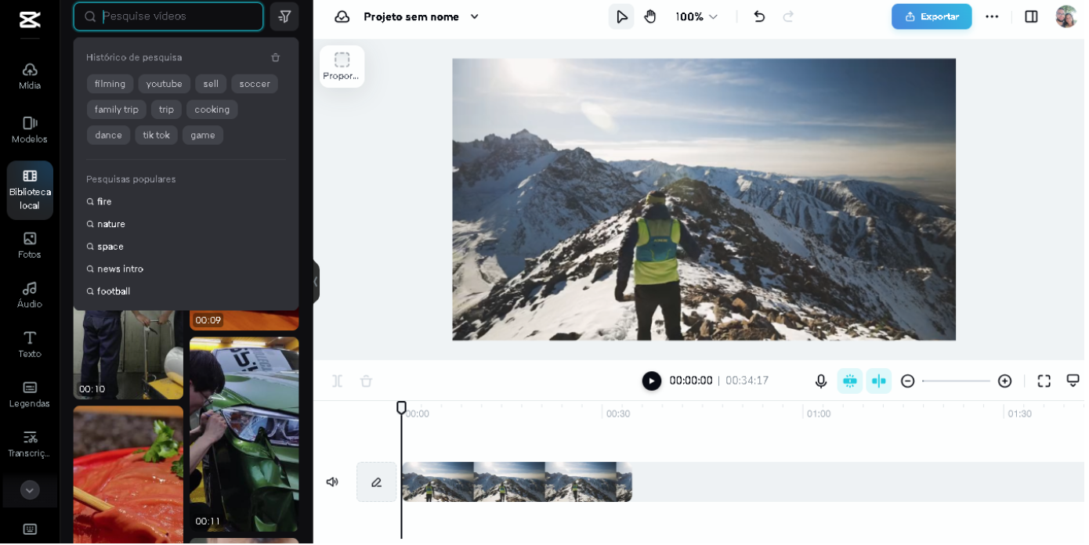Choose the 'family trip' history tag
This screenshot has height=545, width=1089.
pos(117,110)
